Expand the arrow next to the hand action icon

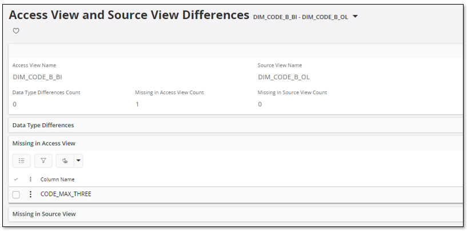(x=78, y=161)
